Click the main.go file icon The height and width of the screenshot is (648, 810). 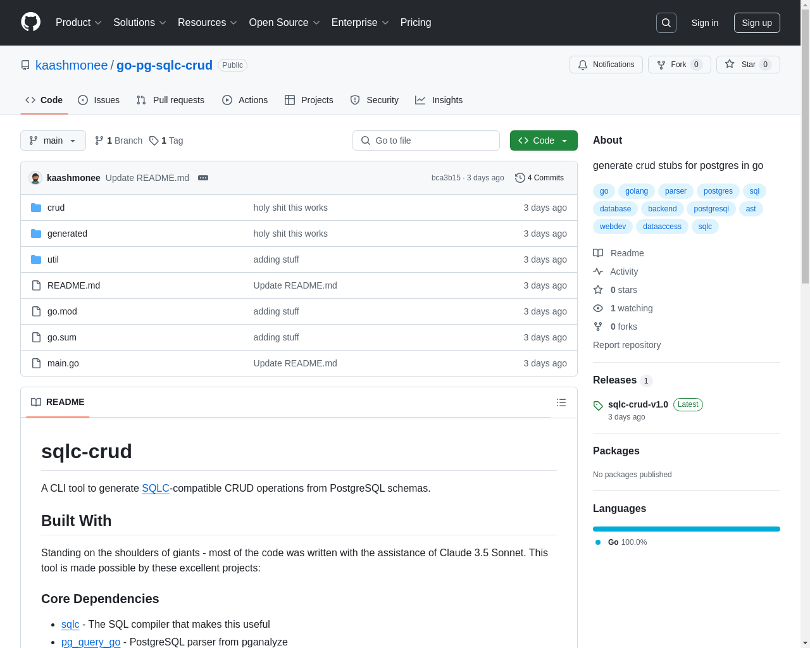[36, 363]
